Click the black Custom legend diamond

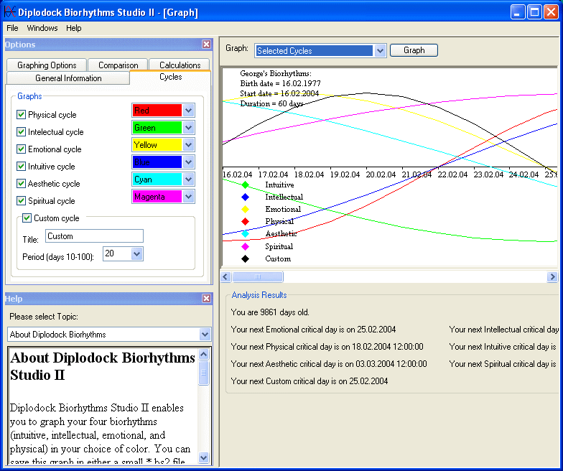click(246, 258)
